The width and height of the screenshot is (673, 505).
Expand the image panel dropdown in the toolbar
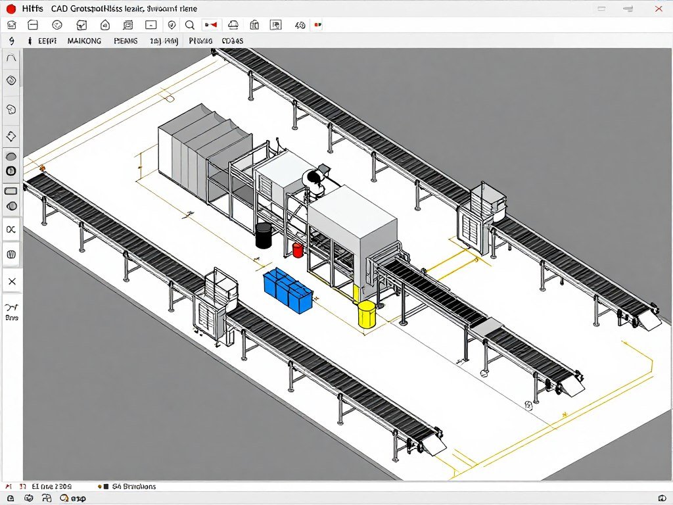276,25
